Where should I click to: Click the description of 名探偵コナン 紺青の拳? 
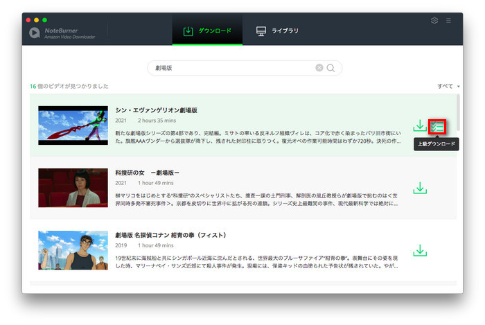click(256, 262)
